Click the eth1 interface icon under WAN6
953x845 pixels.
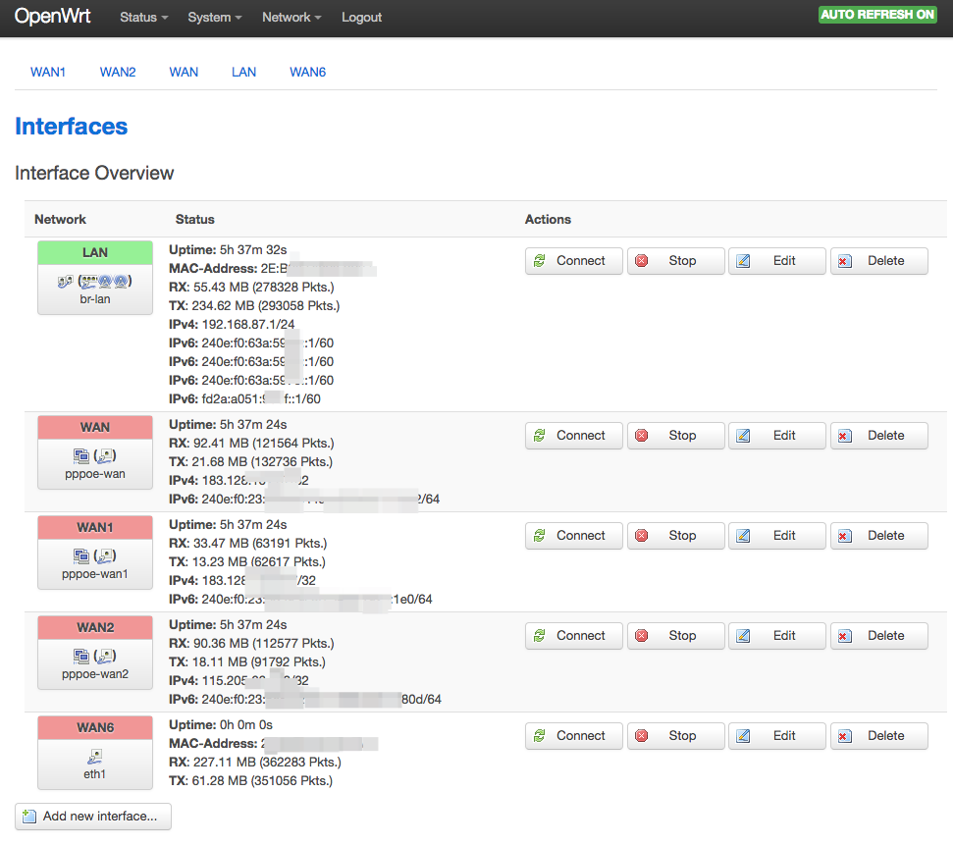(x=95, y=757)
